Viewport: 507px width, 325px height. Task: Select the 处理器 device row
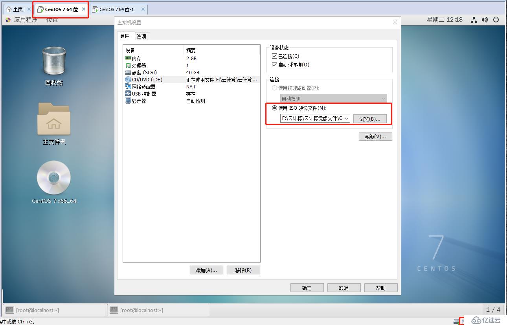(x=191, y=65)
